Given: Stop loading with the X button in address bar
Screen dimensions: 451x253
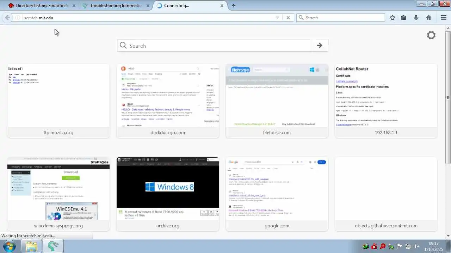Looking at the screenshot, I should click(x=288, y=18).
